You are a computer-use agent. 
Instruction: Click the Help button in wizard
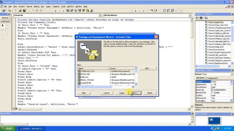[84, 93]
